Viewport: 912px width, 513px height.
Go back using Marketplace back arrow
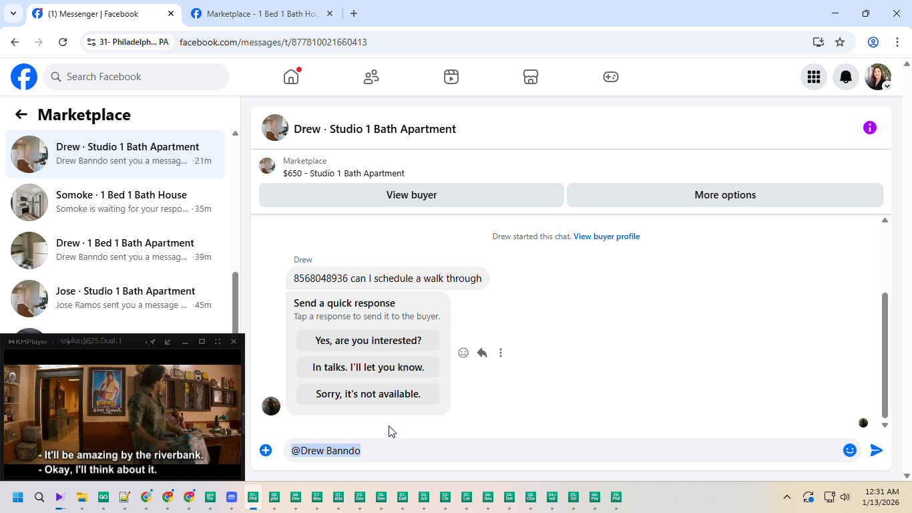click(21, 114)
